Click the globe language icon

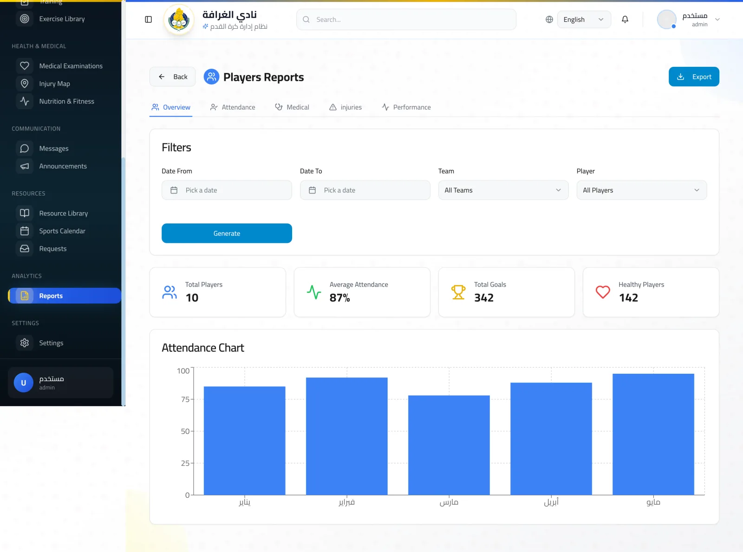coord(549,19)
